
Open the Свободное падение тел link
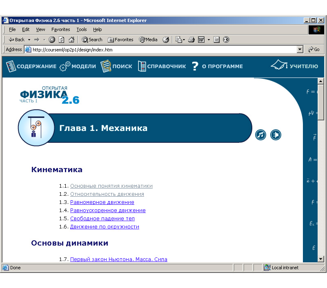102,219
